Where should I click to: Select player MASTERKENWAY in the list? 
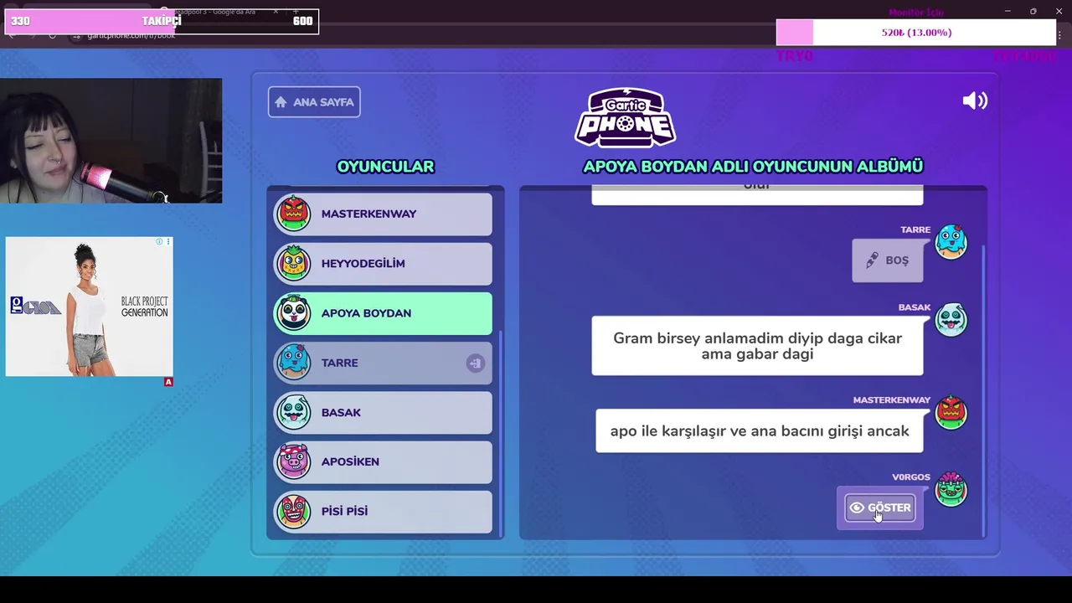click(x=384, y=214)
